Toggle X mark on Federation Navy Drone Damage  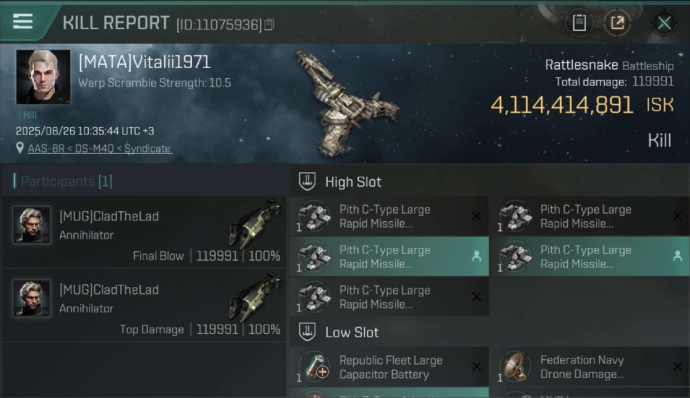[x=677, y=367]
